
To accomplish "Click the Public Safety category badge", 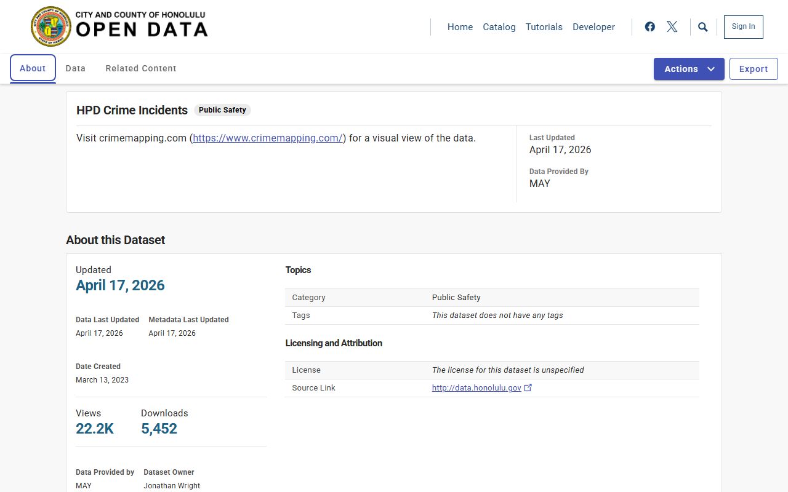I will point(222,110).
